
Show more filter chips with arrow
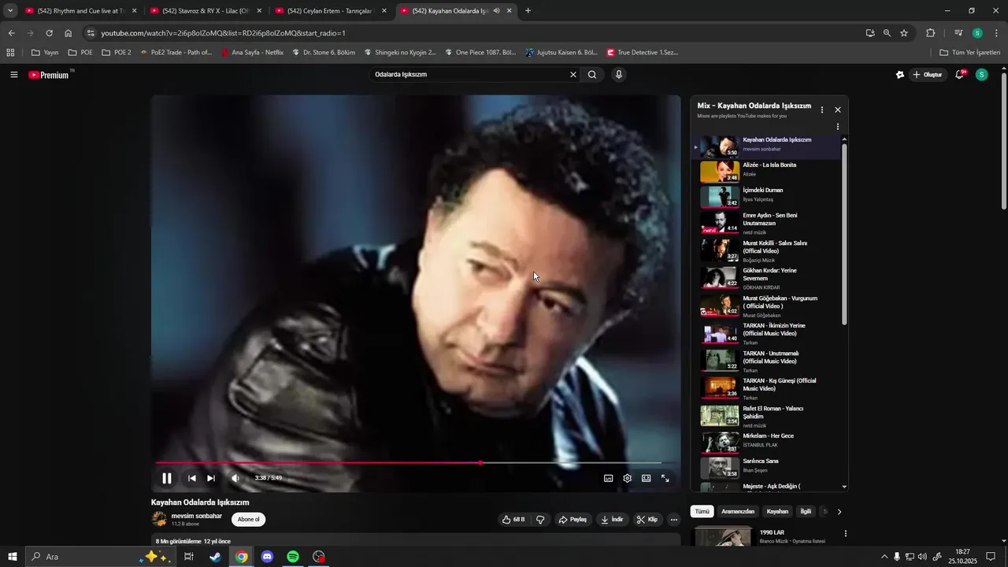click(x=839, y=512)
